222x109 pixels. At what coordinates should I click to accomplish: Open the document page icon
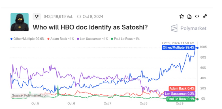coord(189,16)
